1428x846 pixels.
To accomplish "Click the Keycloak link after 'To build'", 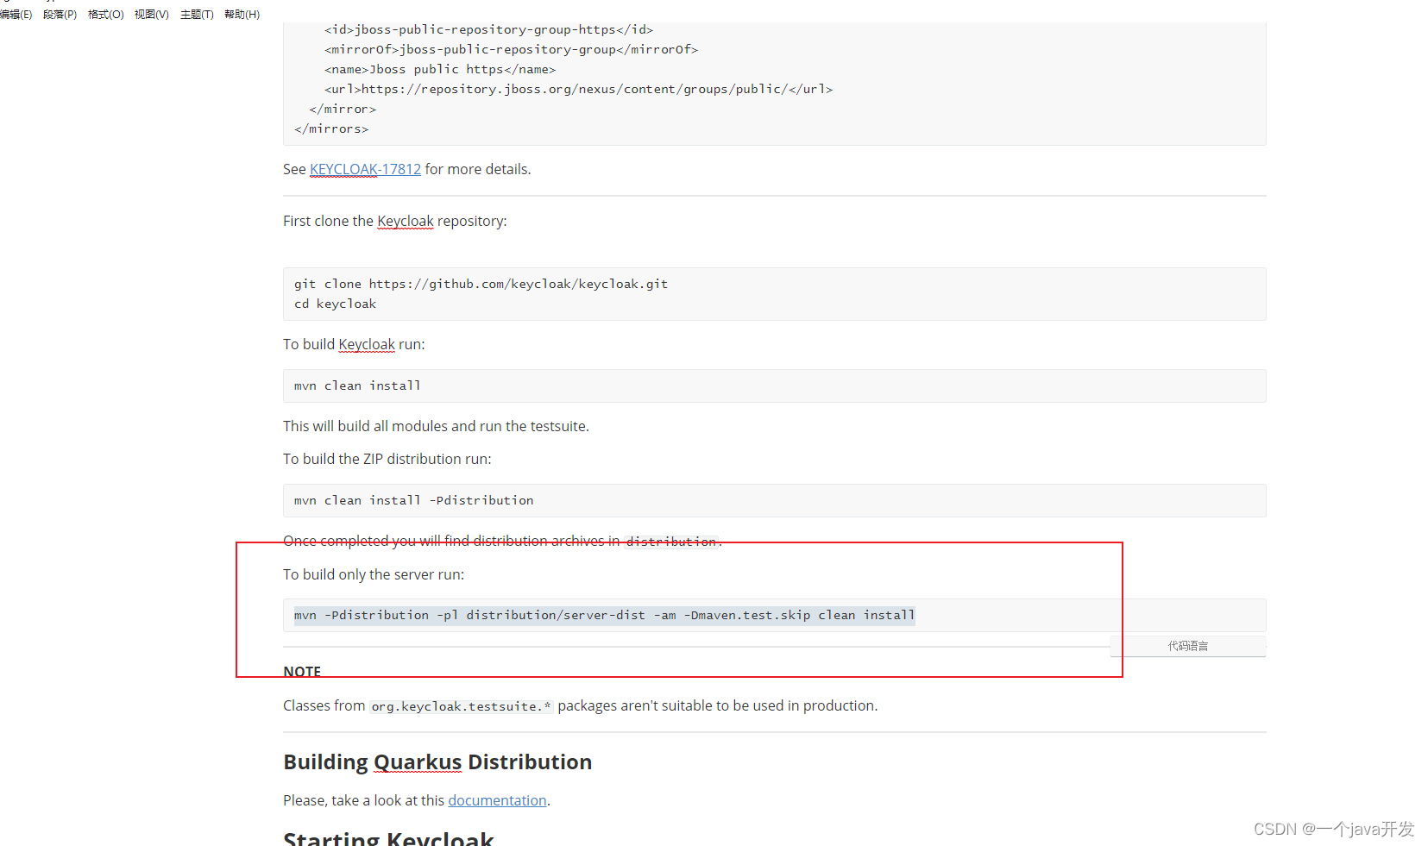I will point(366,344).
